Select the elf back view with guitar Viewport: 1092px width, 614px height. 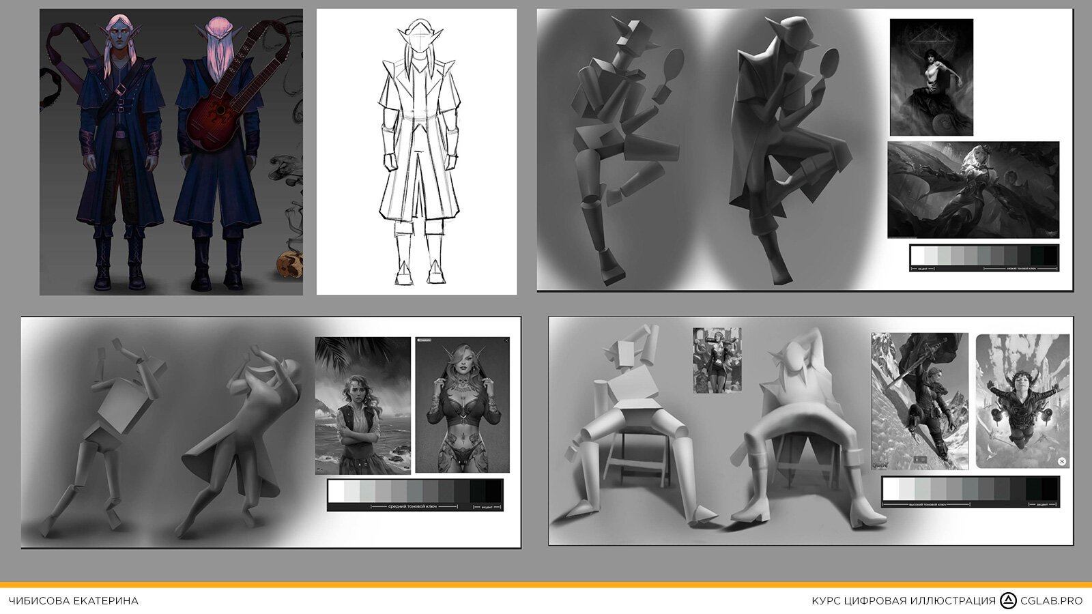point(220,153)
